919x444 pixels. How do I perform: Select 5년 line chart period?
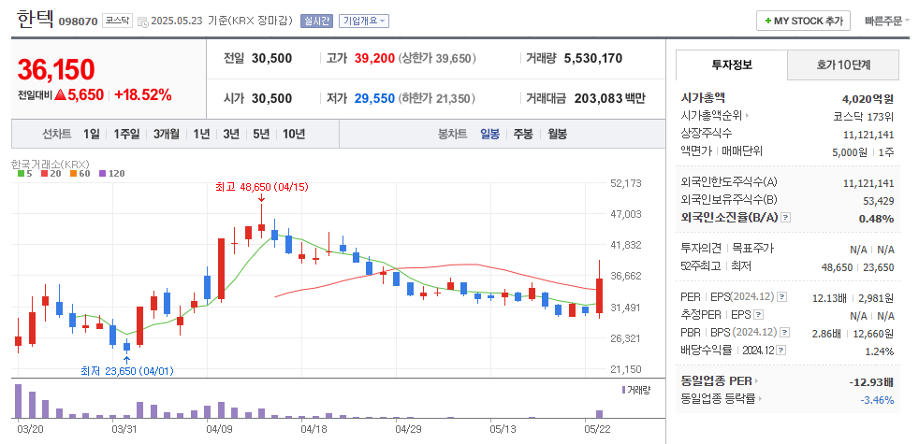click(261, 135)
